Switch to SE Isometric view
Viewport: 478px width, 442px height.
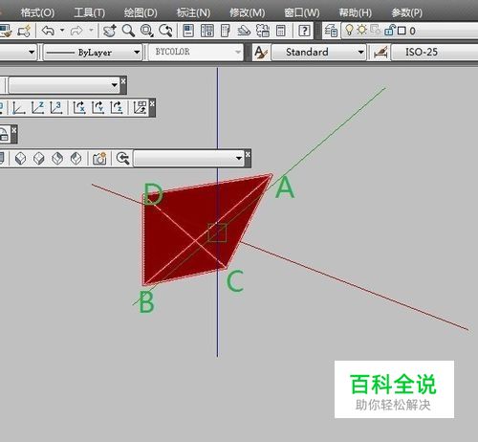pos(39,159)
